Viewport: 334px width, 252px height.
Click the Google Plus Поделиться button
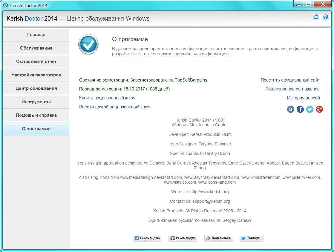[219, 238]
